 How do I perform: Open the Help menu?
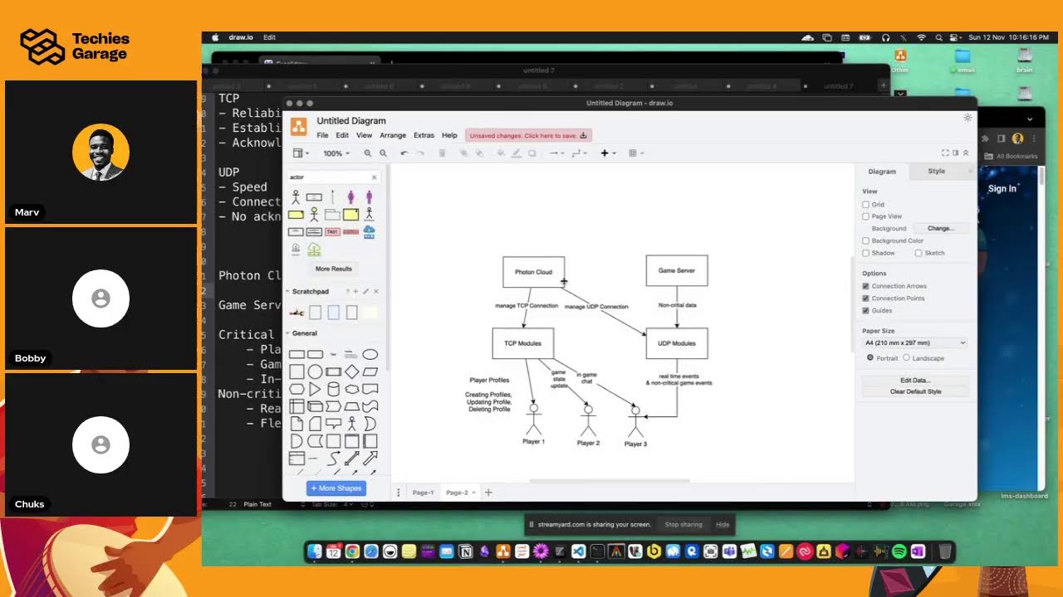(x=449, y=135)
